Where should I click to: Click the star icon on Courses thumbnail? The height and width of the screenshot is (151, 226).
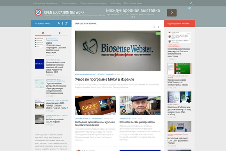point(79,111)
